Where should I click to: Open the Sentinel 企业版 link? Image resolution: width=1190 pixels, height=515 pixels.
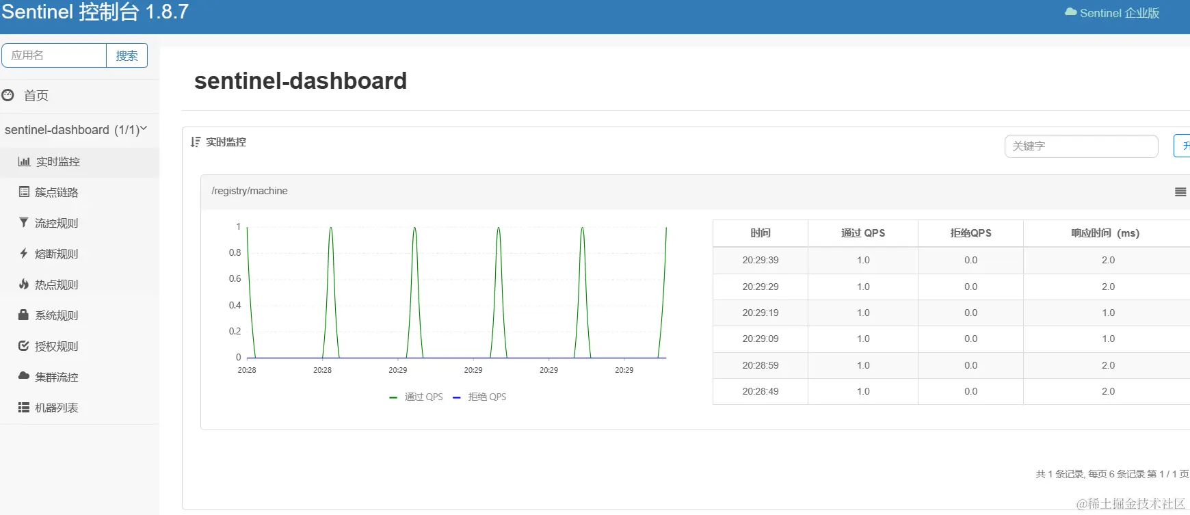[x=1112, y=13]
